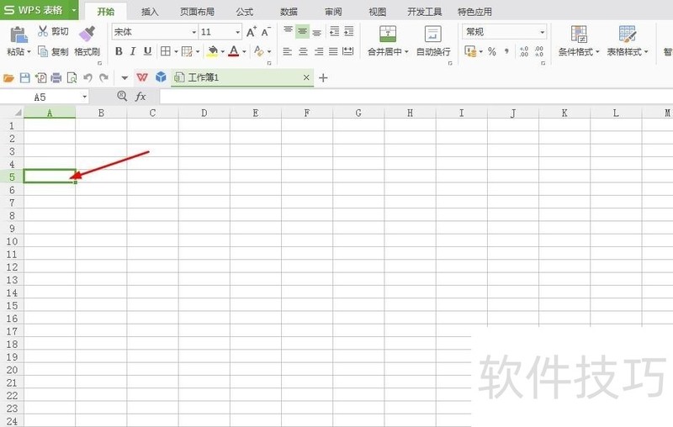Add new document tab with plus
Image resolution: width=673 pixels, height=427 pixels.
coord(323,78)
